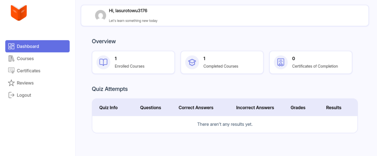
Task: Click the open book Enrolled Courses icon
Action: (103, 62)
